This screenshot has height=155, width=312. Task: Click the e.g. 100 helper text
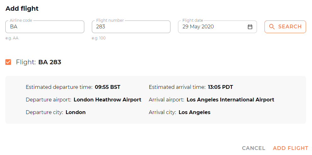99,38
